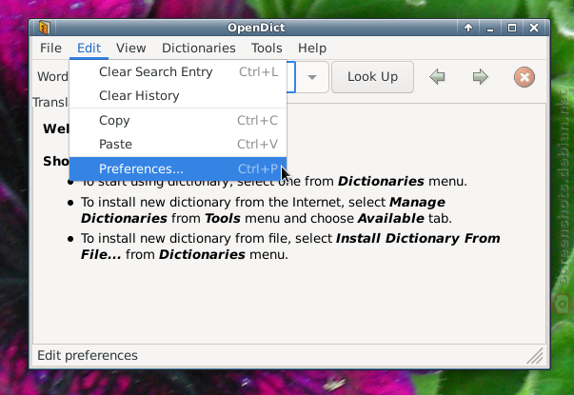Choose Copy from the Edit menu
Viewport: 574px width, 395px height.
click(178, 121)
